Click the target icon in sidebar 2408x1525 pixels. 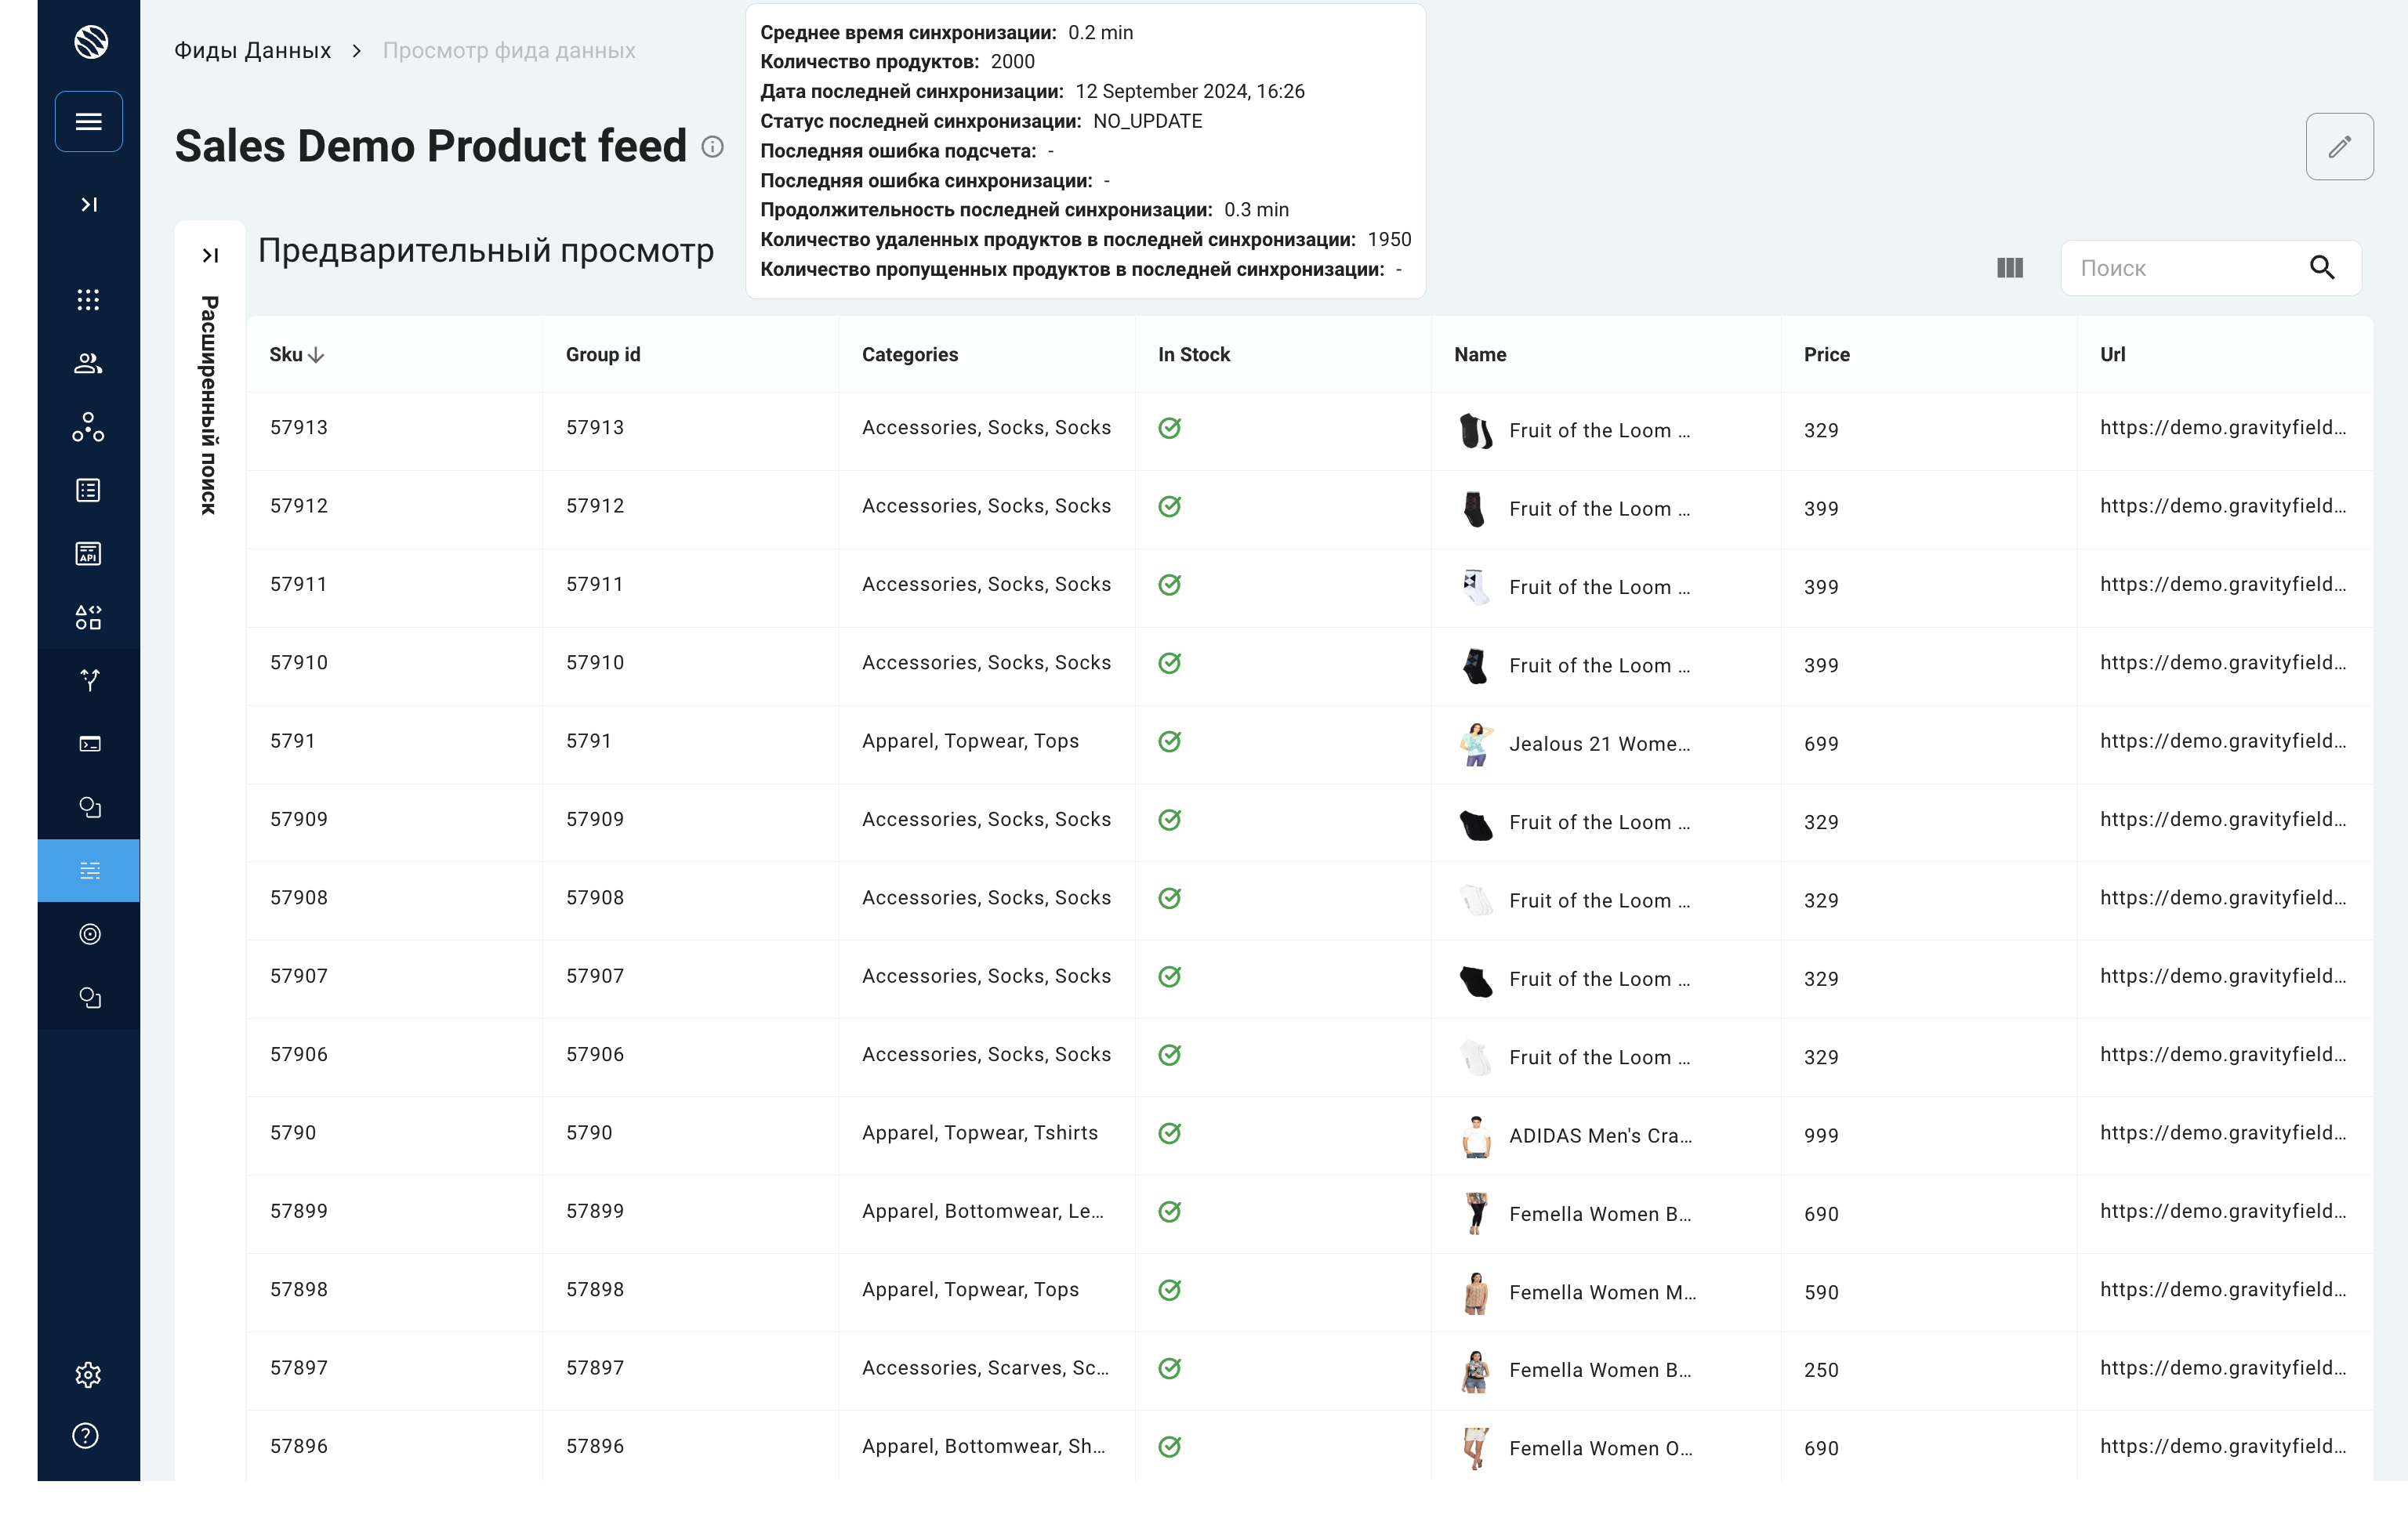89,934
